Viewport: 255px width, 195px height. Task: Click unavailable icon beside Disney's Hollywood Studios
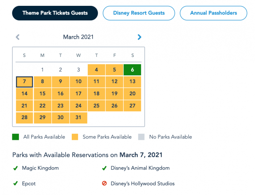pos(104,184)
